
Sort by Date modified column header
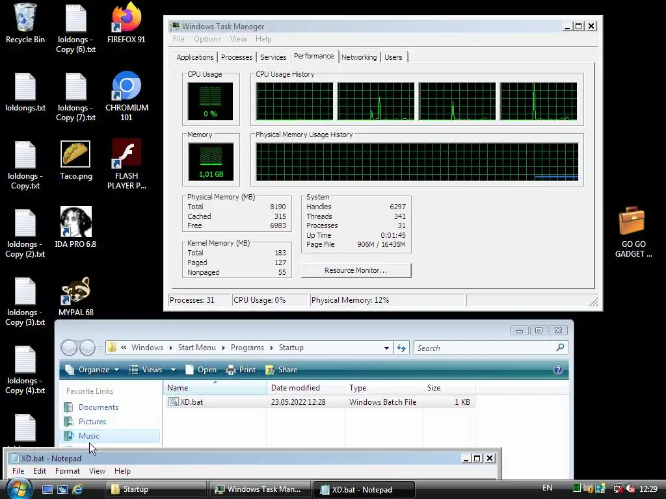(x=306, y=388)
